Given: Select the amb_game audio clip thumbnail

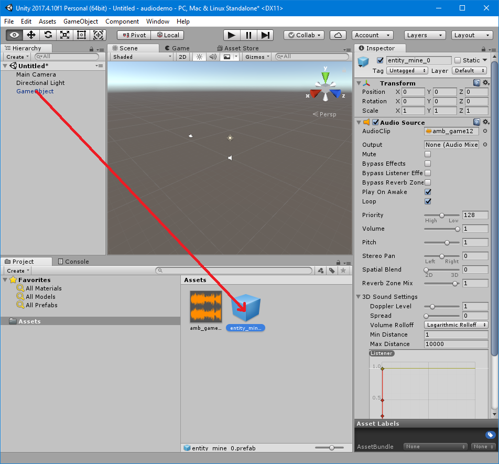Looking at the screenshot, I should click(x=206, y=307).
